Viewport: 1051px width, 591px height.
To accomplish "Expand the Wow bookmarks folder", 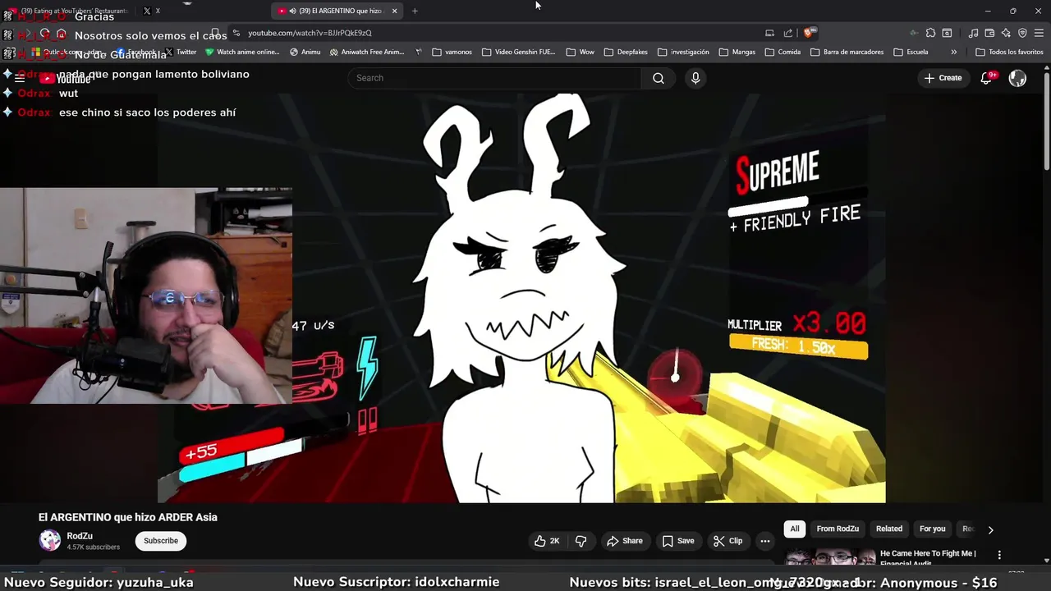I will click(x=580, y=52).
